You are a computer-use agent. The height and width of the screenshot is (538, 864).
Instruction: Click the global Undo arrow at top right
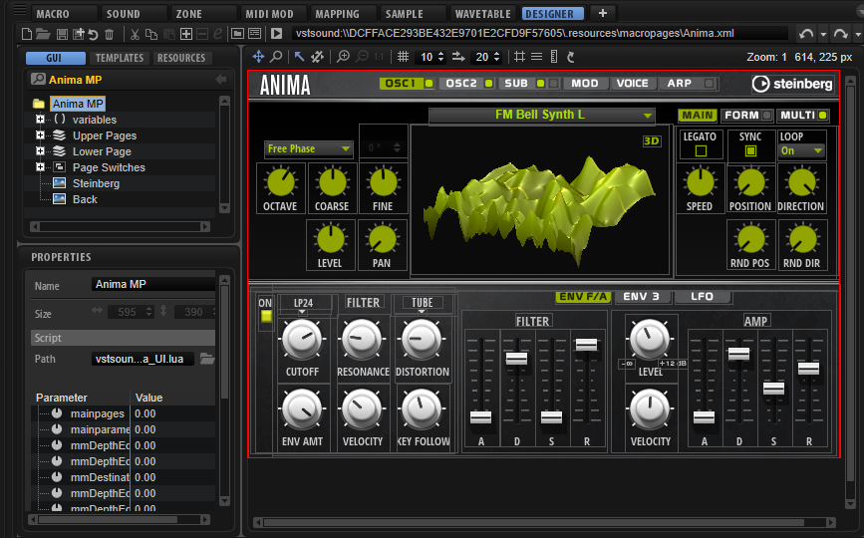[x=806, y=34]
